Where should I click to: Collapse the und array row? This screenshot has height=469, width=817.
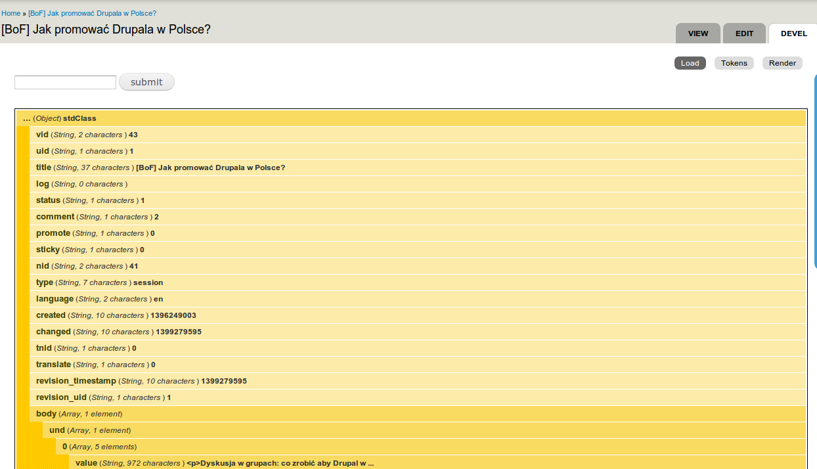coord(424,430)
